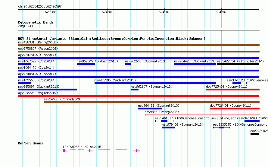Click the 62390k ruler tick label

(x=50, y=12)
